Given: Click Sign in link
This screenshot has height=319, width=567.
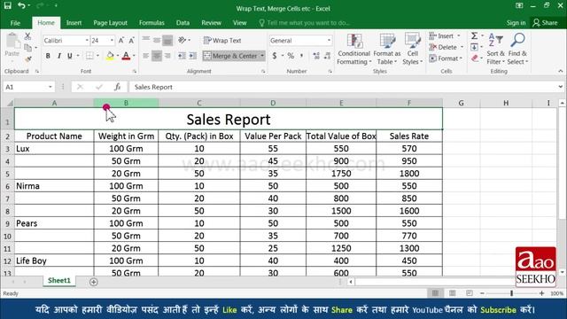Looking at the screenshot, I should point(516,23).
